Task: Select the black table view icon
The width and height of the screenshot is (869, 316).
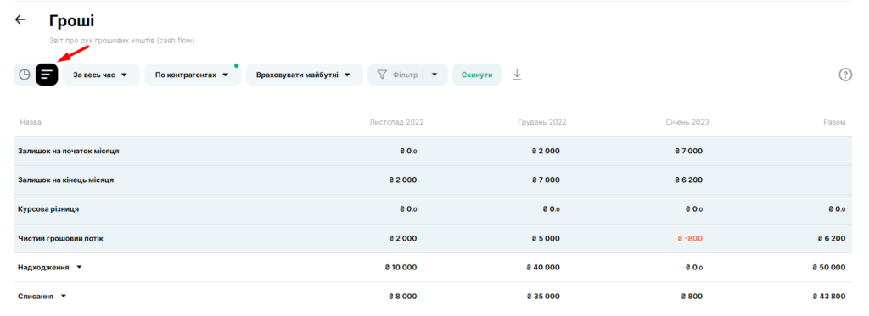Action: click(x=48, y=75)
